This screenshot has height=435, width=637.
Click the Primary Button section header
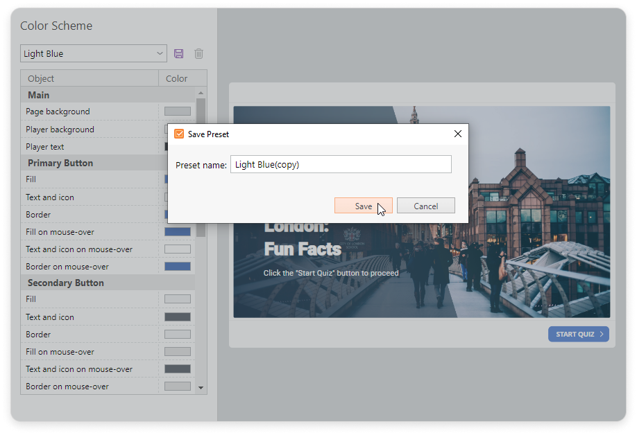coord(60,163)
